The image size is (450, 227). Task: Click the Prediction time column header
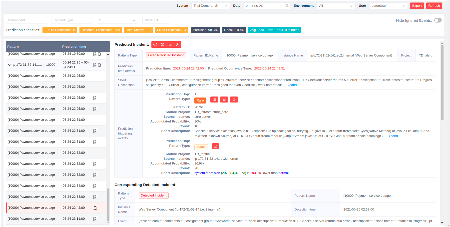[74, 47]
